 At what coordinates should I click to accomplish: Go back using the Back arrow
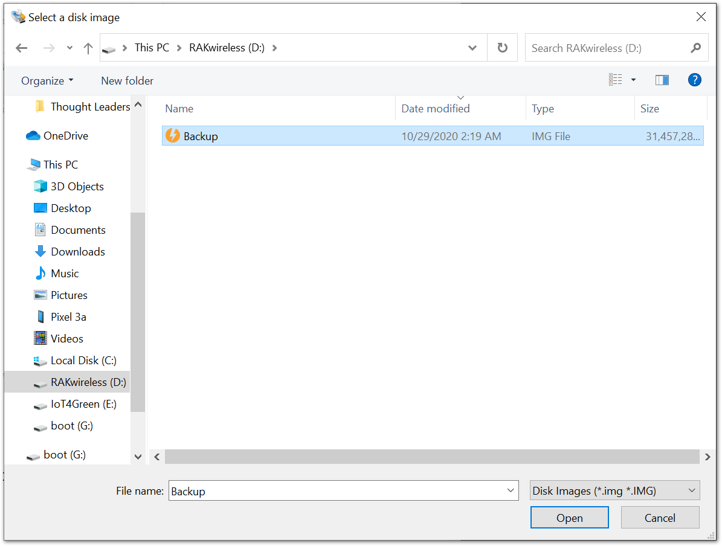[x=22, y=48]
